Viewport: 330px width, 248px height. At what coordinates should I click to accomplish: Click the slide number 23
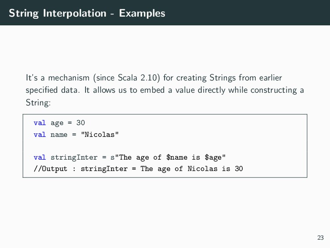tap(320, 238)
